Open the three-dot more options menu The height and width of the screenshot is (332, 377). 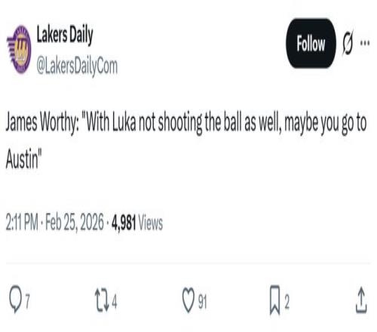tap(365, 43)
